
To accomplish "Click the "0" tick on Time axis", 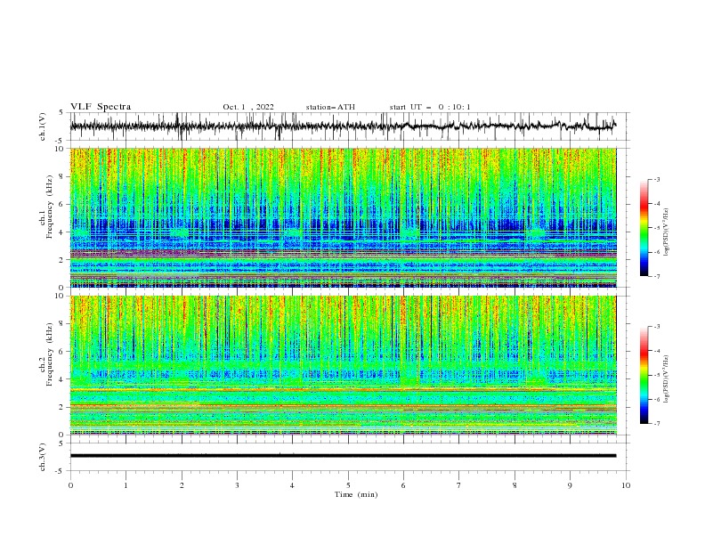I will coord(70,485).
